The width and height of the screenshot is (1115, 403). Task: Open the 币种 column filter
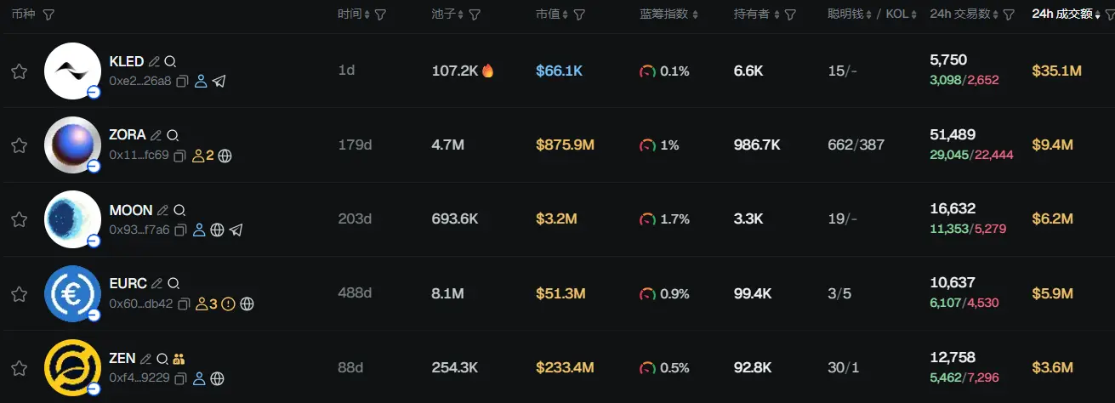tap(48, 15)
